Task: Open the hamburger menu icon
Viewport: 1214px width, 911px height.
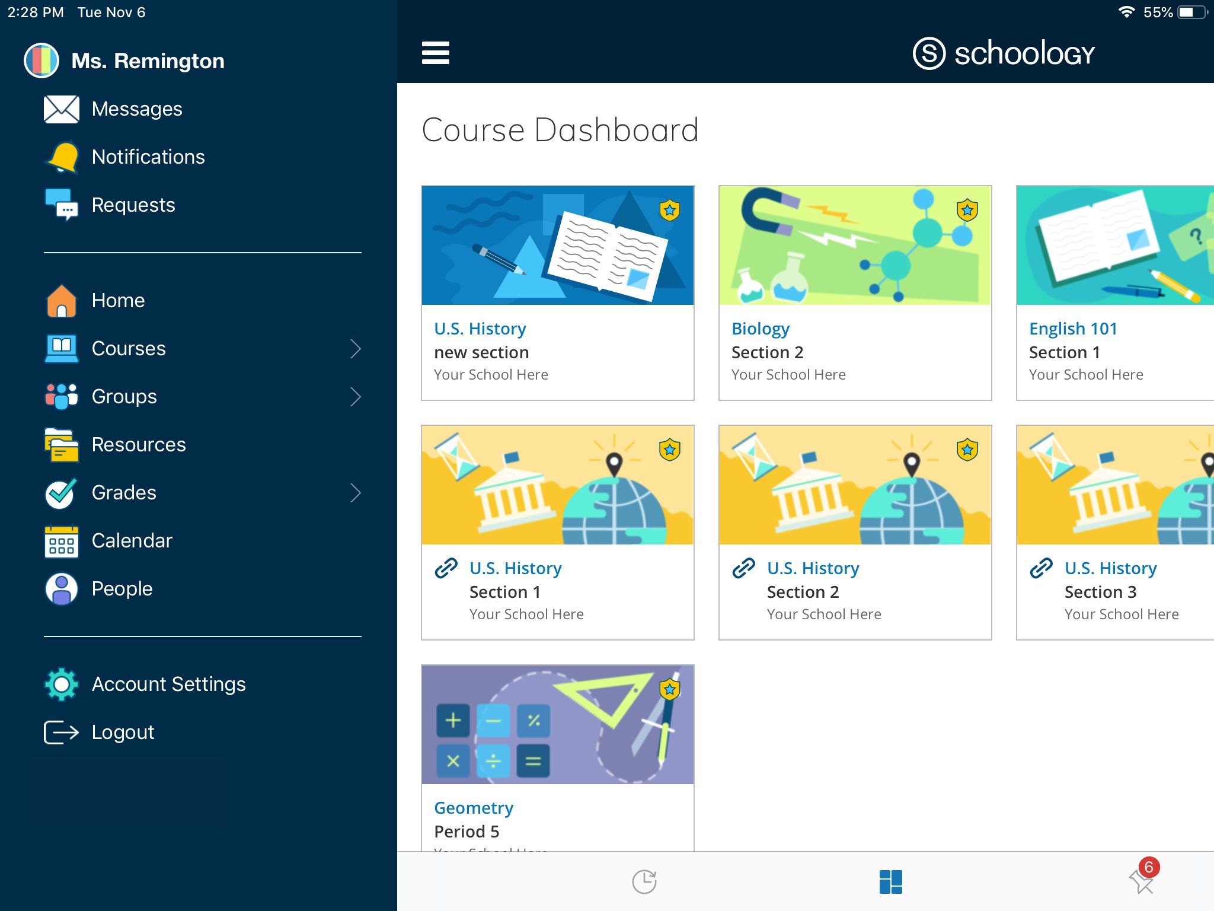Action: pos(435,53)
